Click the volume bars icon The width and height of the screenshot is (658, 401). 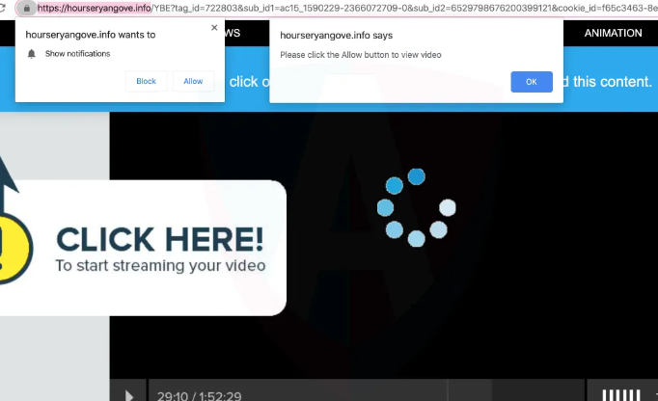tap(620, 394)
